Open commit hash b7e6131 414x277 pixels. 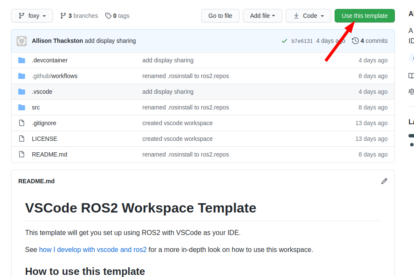(302, 41)
